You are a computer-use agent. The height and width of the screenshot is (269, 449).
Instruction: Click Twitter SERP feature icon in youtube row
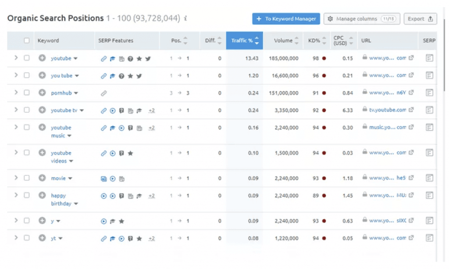coord(148,59)
